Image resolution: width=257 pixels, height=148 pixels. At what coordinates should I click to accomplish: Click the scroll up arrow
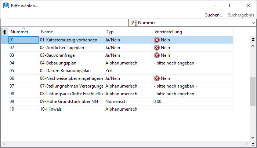click(253, 46)
